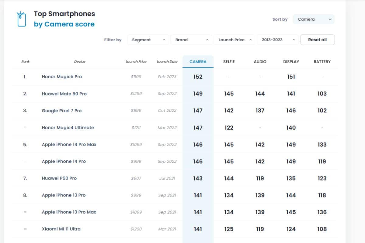365x243 pixels.
Task: Click the $1299 launch price
Action: [136, 94]
